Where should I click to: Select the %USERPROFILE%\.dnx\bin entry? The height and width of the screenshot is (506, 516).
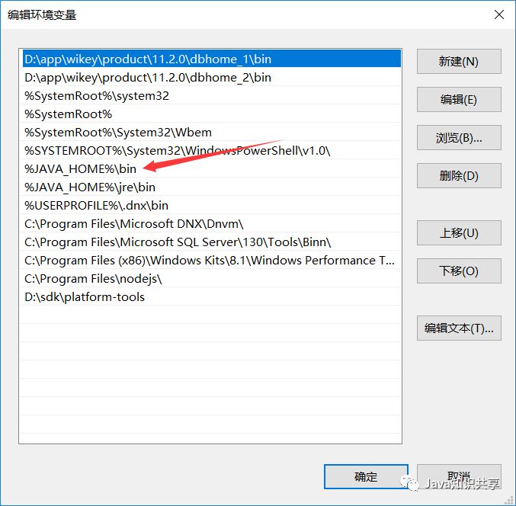click(211, 205)
